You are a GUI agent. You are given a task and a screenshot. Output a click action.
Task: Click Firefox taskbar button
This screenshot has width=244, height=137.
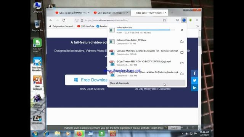point(80,134)
